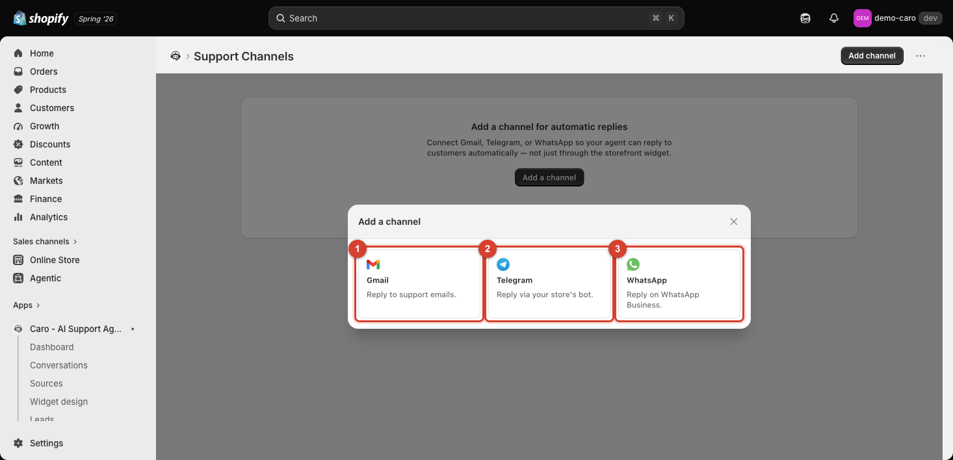This screenshot has height=460, width=953.
Task: Click the Orders inbox icon
Action: [x=18, y=71]
